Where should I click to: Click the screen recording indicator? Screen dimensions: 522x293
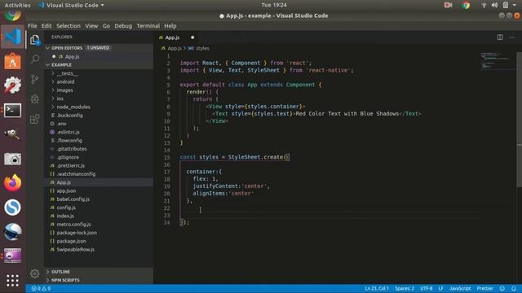coord(448,5)
